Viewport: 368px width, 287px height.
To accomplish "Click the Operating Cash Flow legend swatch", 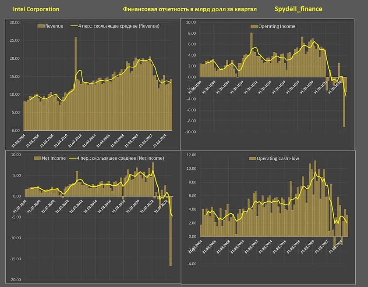I will tap(252, 158).
